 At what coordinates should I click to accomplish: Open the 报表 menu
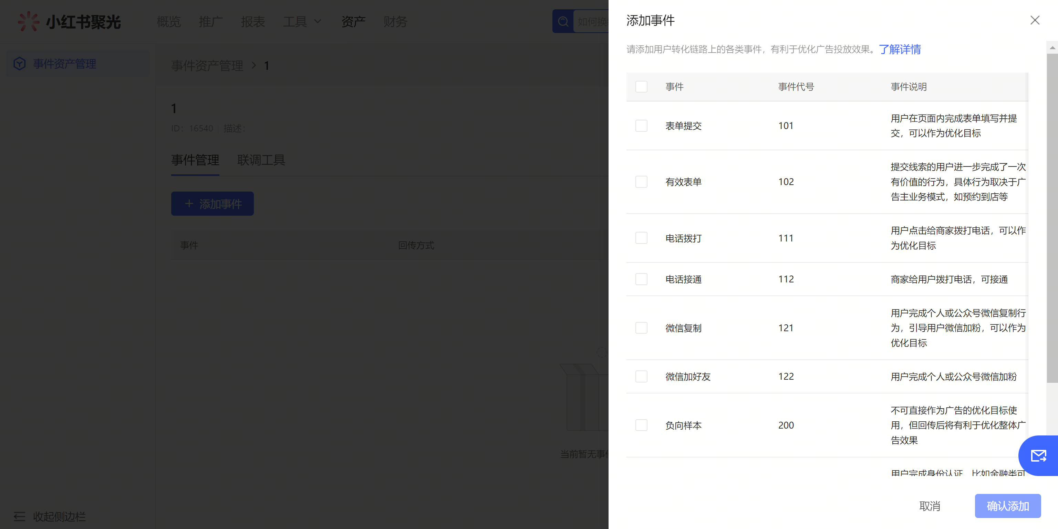[252, 21]
